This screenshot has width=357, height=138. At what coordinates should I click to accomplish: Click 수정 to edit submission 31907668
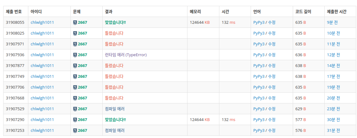pos(272,98)
